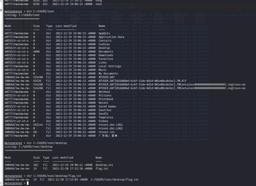The image size is (256, 186).
Task: Click the Links directory name
Action: [102, 63]
